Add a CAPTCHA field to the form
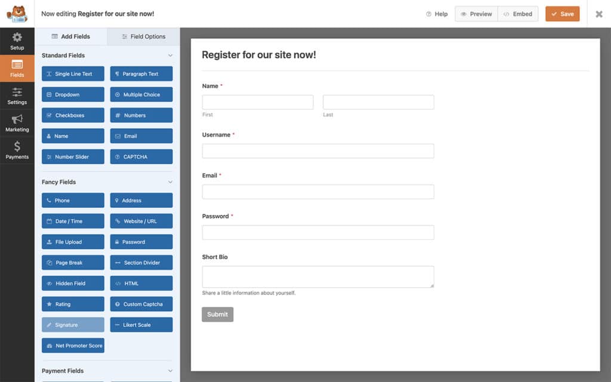The height and width of the screenshot is (382, 611). (x=141, y=156)
